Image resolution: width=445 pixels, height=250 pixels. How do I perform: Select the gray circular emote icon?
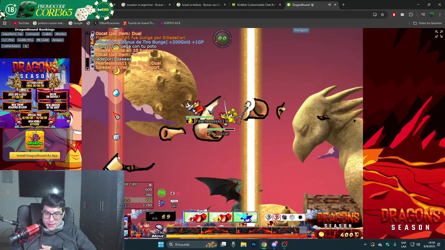(292, 217)
